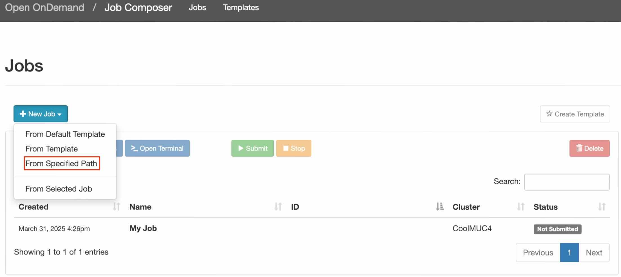Click the sort icon on Name column

[278, 207]
